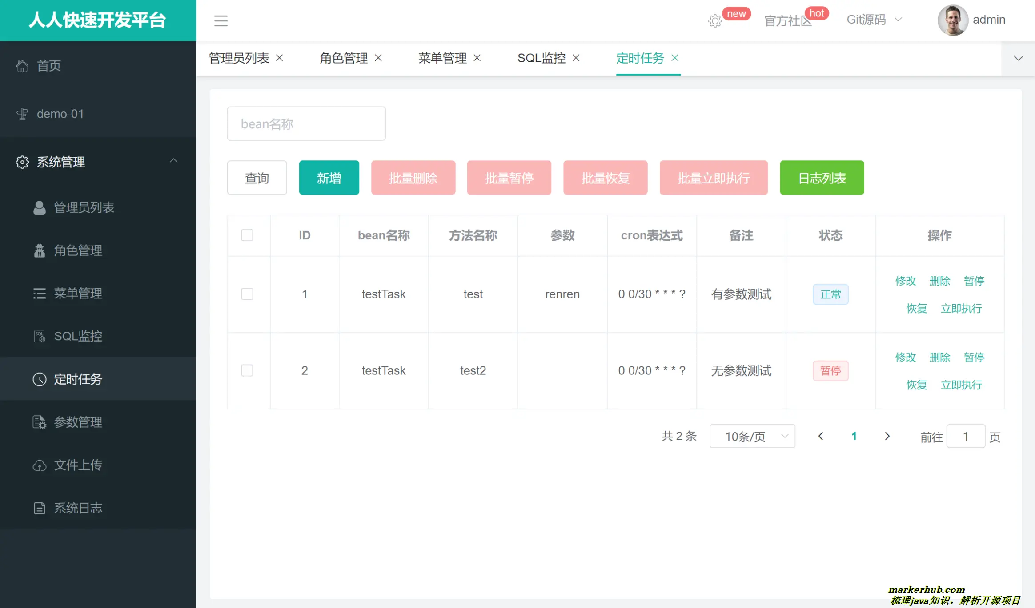The image size is (1035, 608).
Task: Click 立即执行 for task ID 2
Action: [962, 385]
